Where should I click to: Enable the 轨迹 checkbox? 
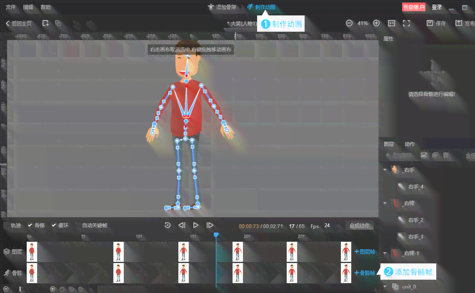pos(6,225)
